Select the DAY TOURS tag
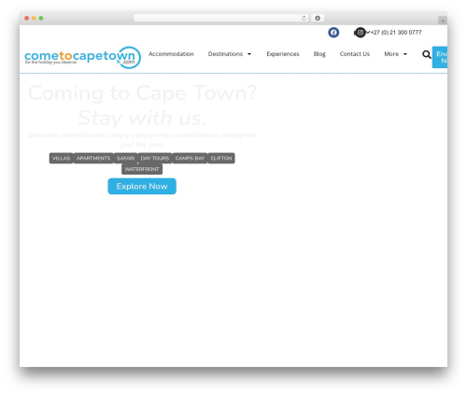Screen dimensions: 467x395 click(x=155, y=158)
